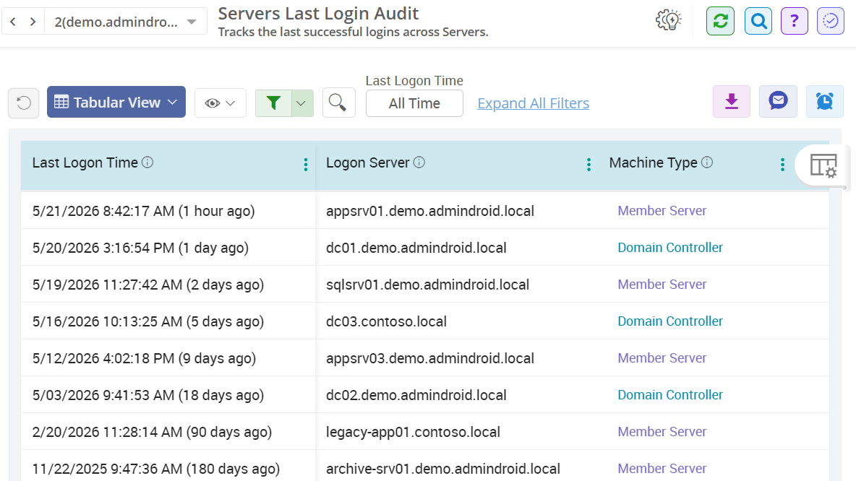Select the Servers Last Login Audit title
The width and height of the screenshot is (856, 481).
click(318, 13)
